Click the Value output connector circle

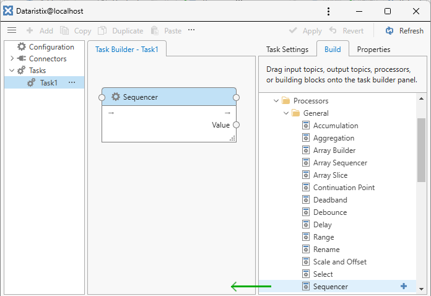tap(236, 124)
